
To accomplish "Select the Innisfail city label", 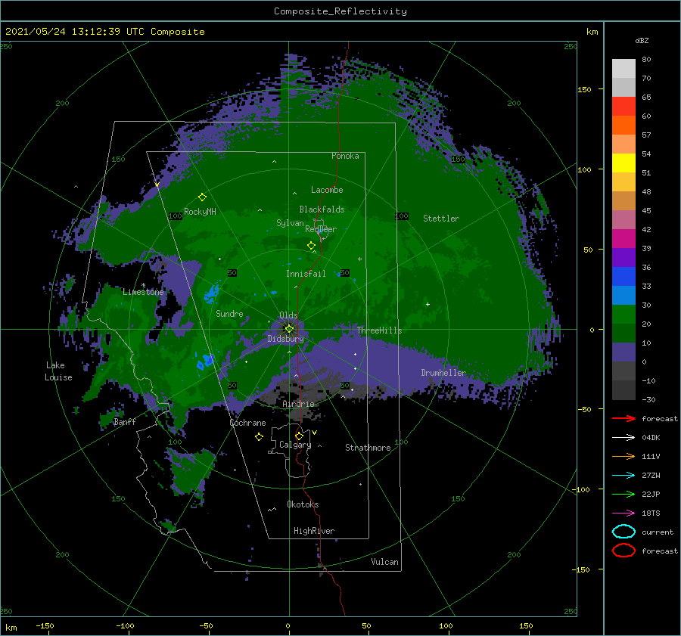I will (x=306, y=274).
